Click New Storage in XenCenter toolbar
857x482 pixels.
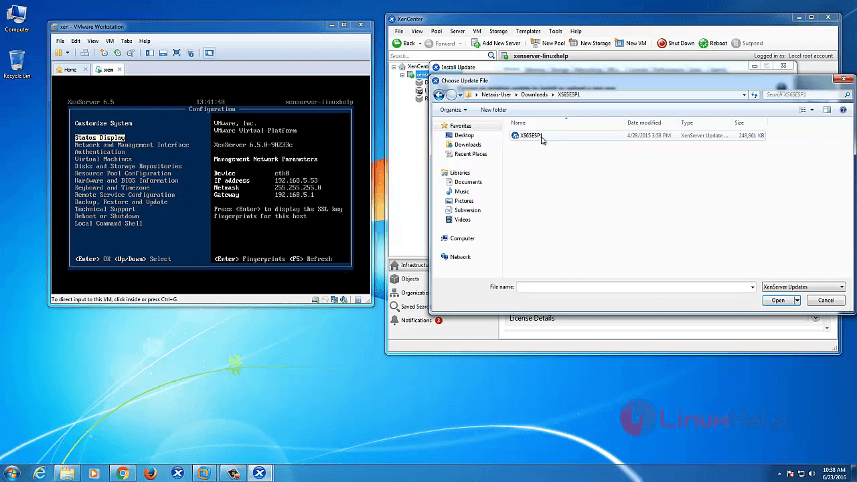click(x=590, y=43)
